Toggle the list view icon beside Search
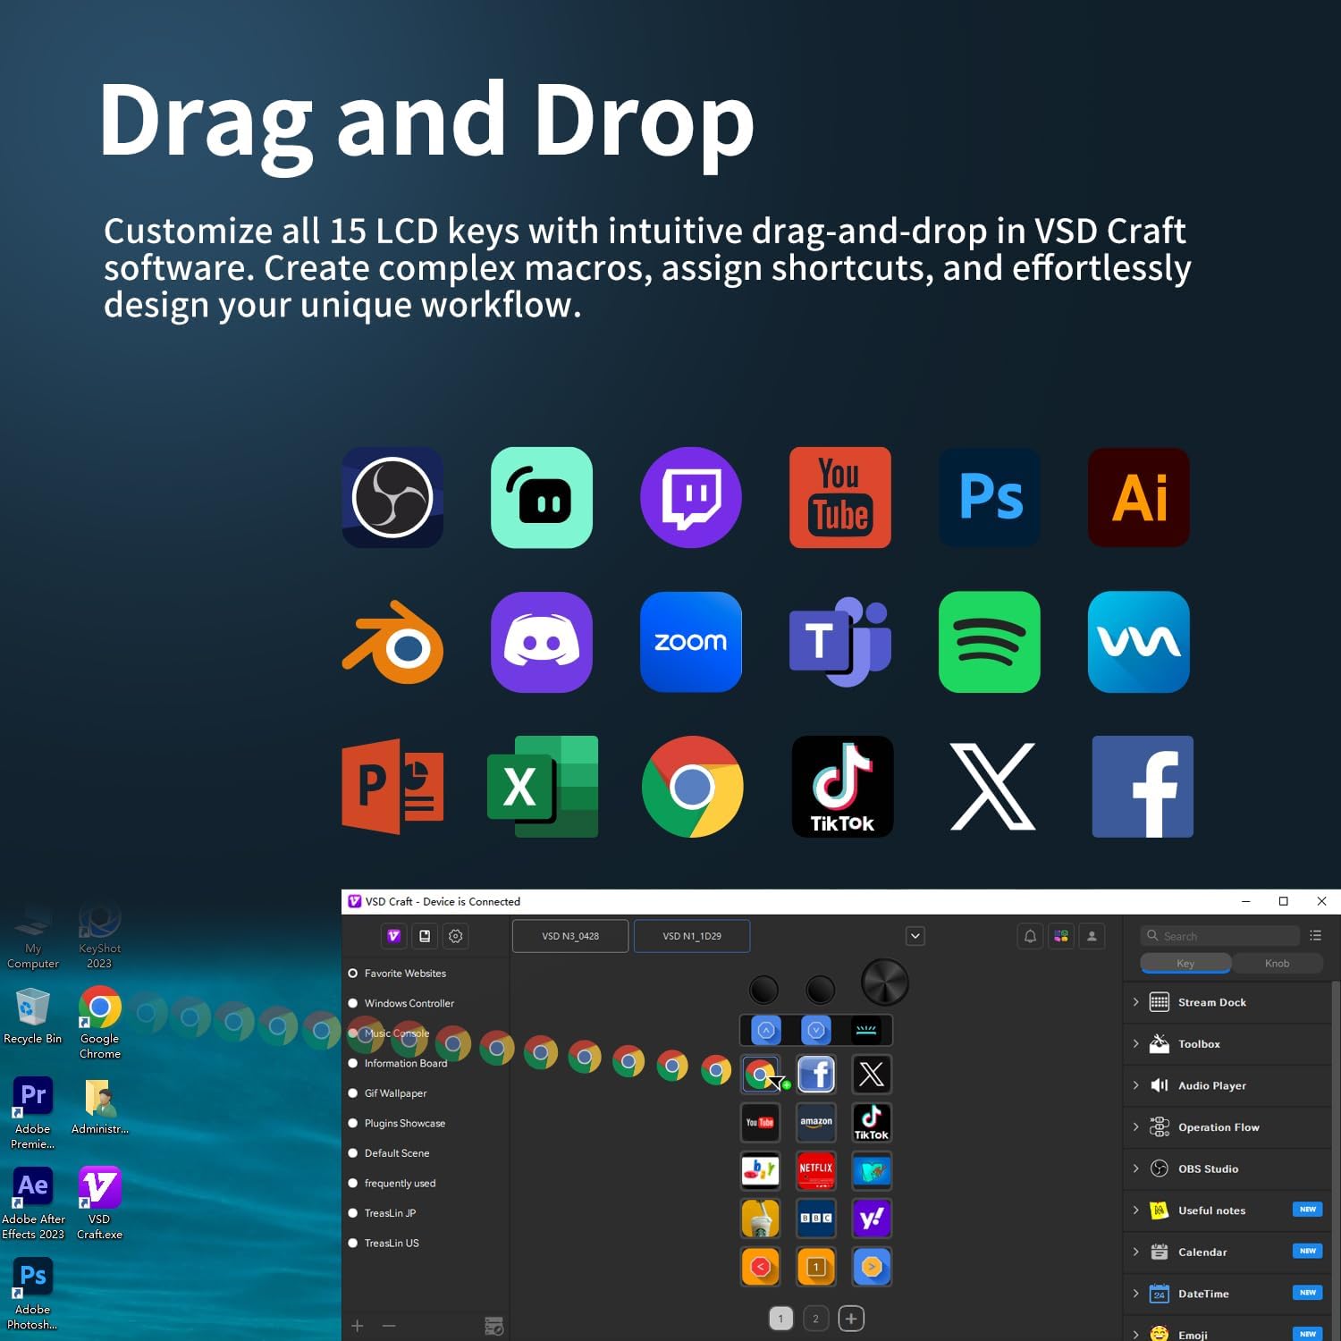 point(1315,935)
